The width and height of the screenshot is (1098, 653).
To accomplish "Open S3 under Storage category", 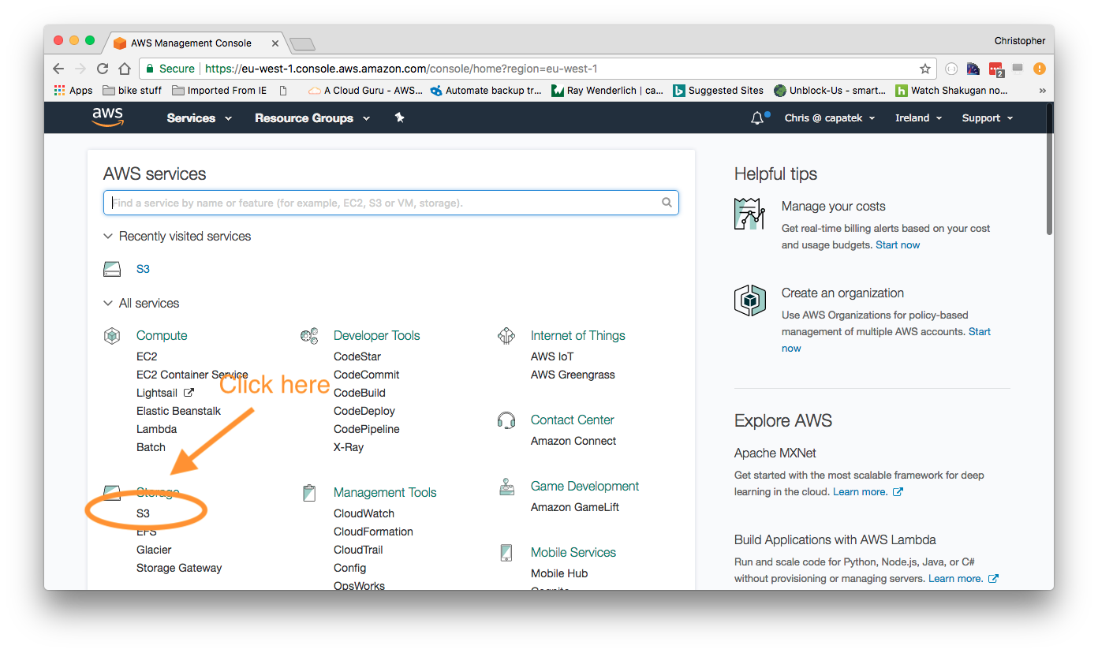I will pyautogui.click(x=143, y=513).
